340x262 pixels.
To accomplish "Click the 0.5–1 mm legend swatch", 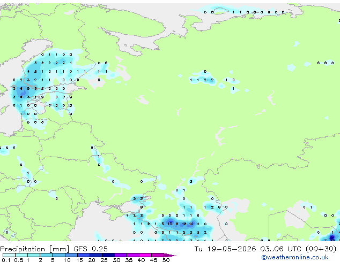I will (x=21, y=255).
